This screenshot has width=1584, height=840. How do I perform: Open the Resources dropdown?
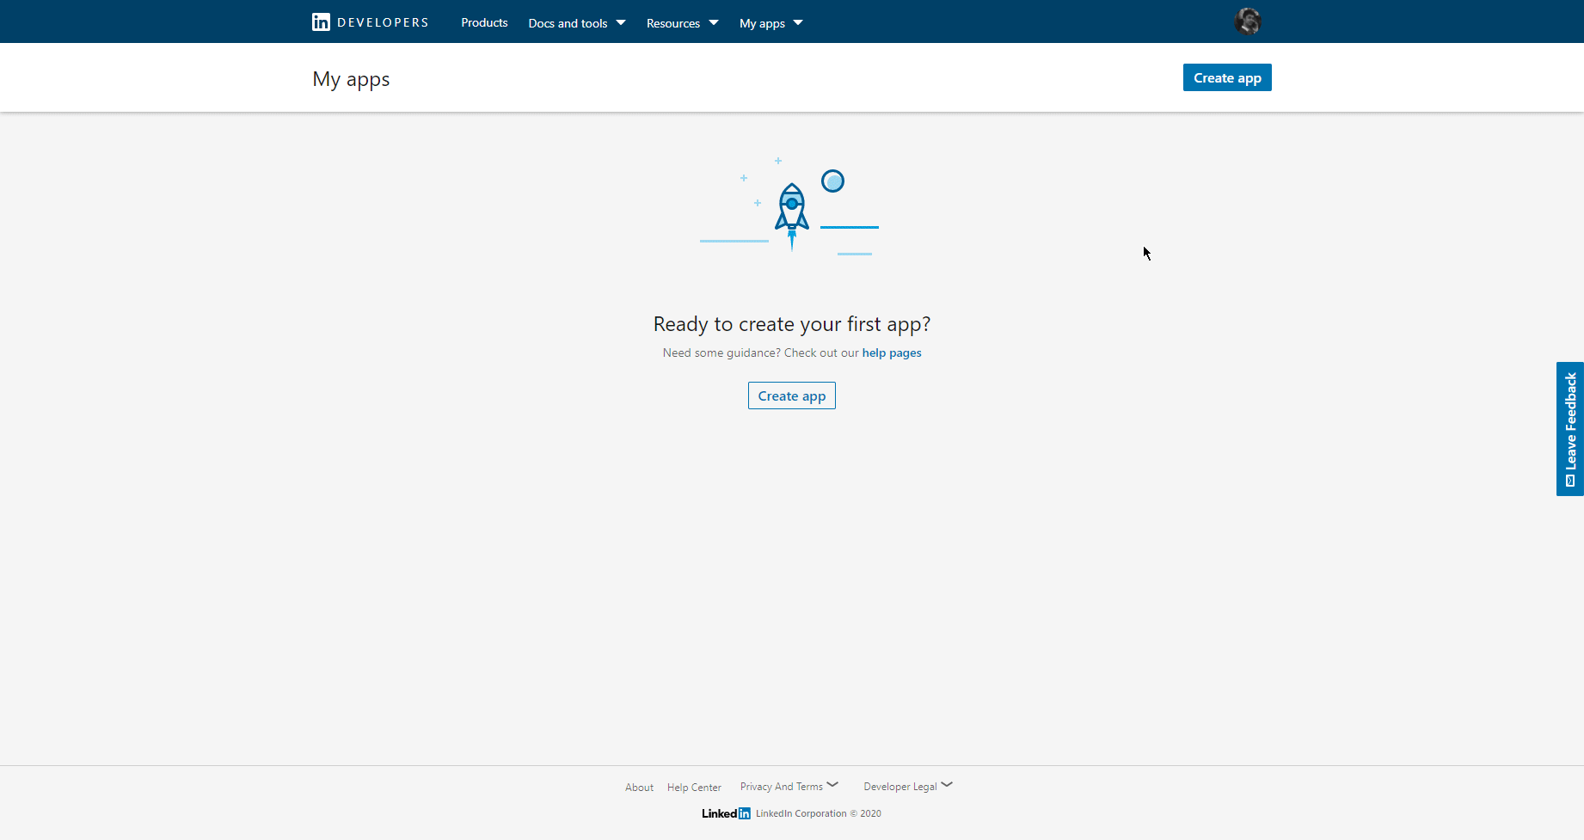[681, 22]
